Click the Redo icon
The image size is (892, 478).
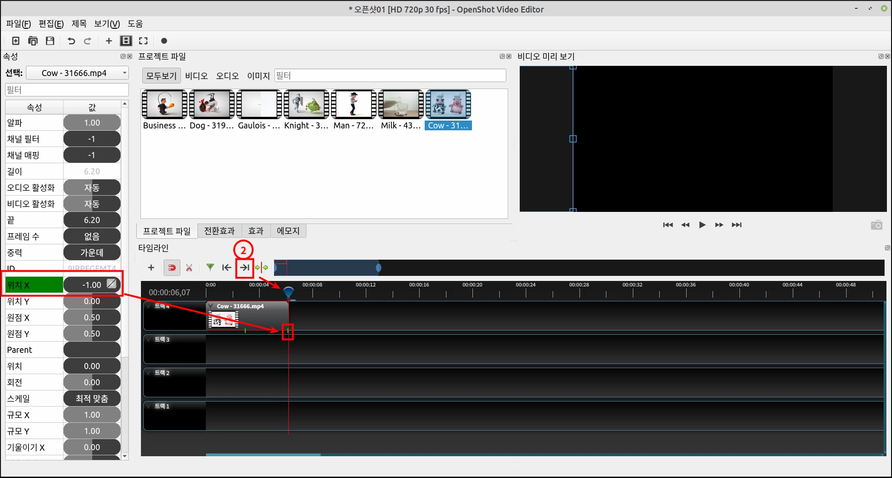tap(88, 41)
